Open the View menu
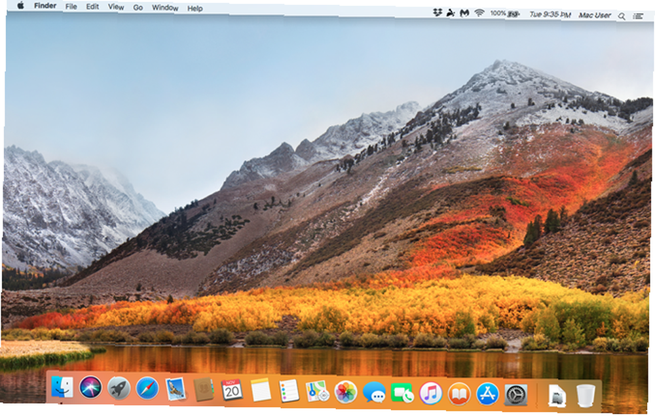 (116, 7)
